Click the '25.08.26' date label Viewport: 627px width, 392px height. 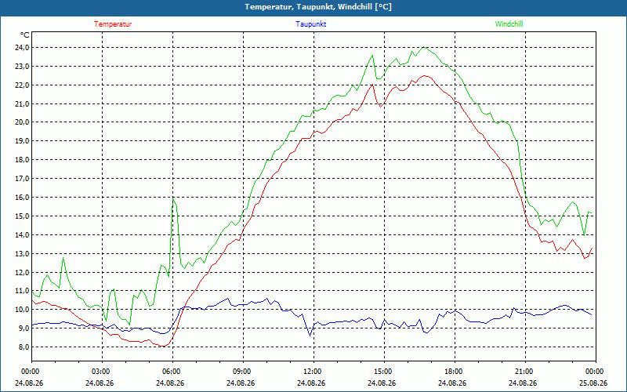coord(593,383)
